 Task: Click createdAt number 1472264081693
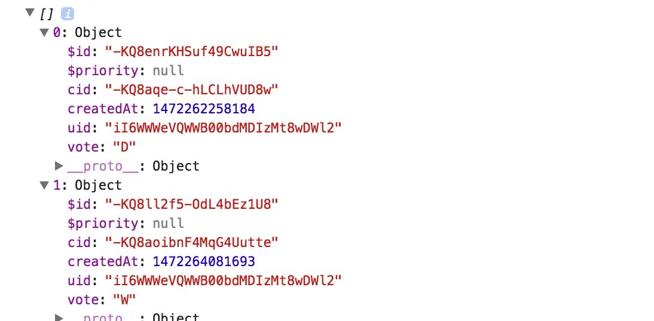point(204,261)
